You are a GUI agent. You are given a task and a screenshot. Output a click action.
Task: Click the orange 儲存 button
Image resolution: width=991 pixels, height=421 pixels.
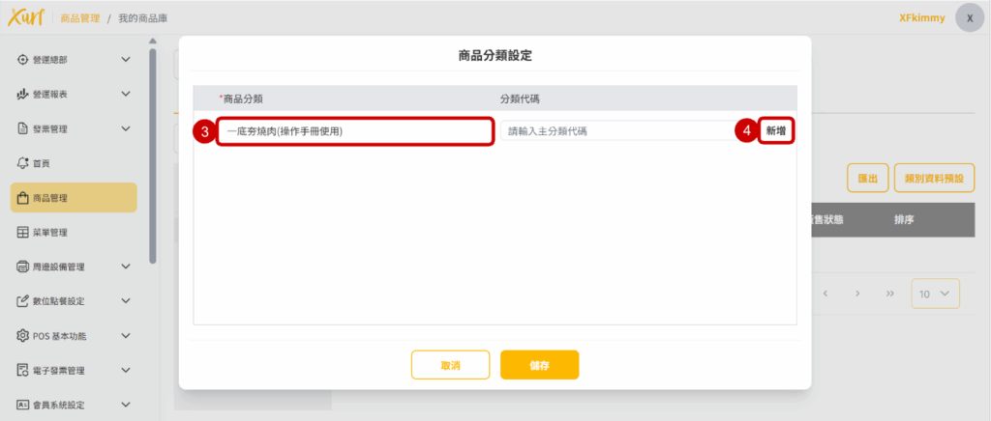pyautogui.click(x=539, y=365)
